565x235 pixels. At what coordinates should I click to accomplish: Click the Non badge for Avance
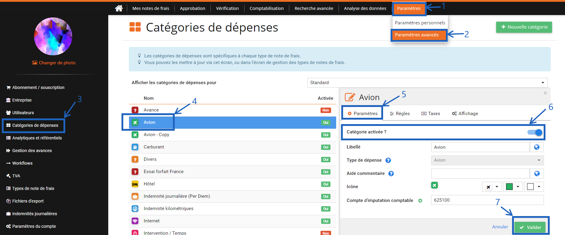tap(326, 110)
